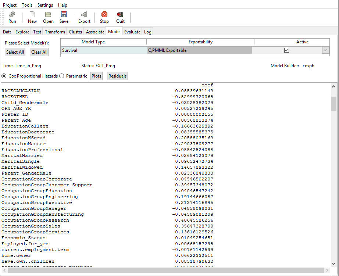
Task: Select the Survival model type cell
Action: pos(104,50)
